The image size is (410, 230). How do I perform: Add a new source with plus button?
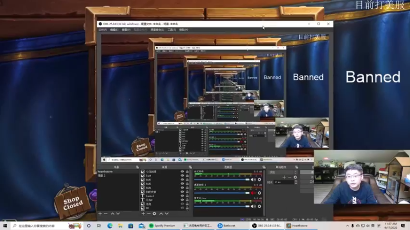tap(143, 214)
